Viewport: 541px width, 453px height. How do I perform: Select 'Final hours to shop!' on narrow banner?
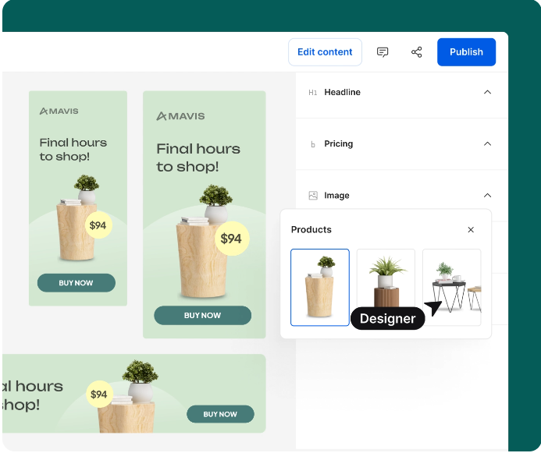click(73, 150)
